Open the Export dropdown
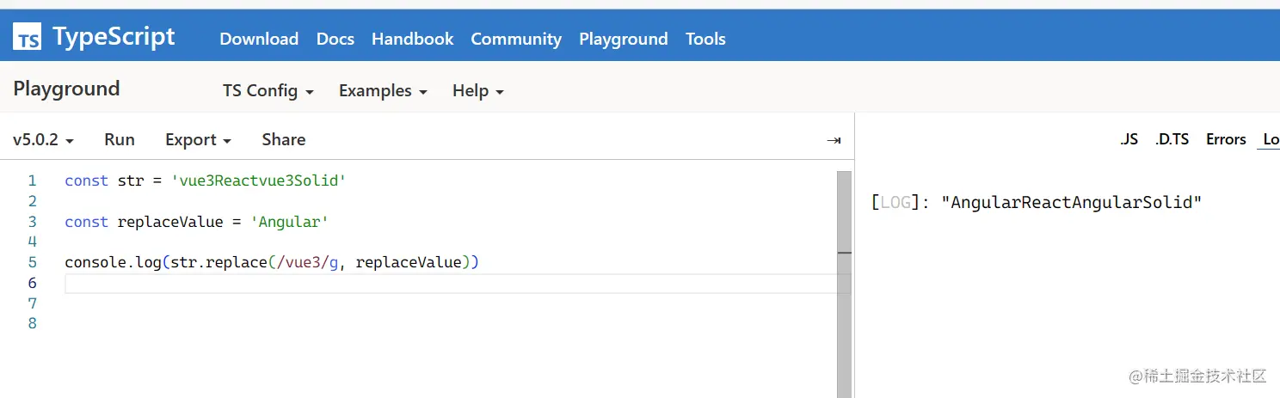Image resolution: width=1280 pixels, height=398 pixels. point(198,139)
